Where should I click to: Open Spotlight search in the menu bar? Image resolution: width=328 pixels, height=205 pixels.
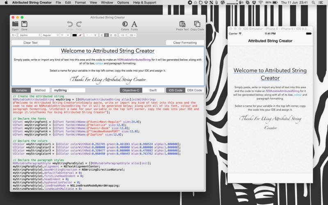click(x=313, y=2)
